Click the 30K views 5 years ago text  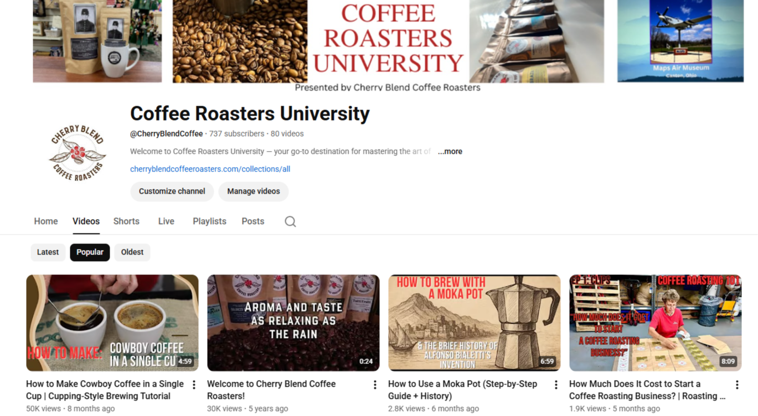coord(247,409)
